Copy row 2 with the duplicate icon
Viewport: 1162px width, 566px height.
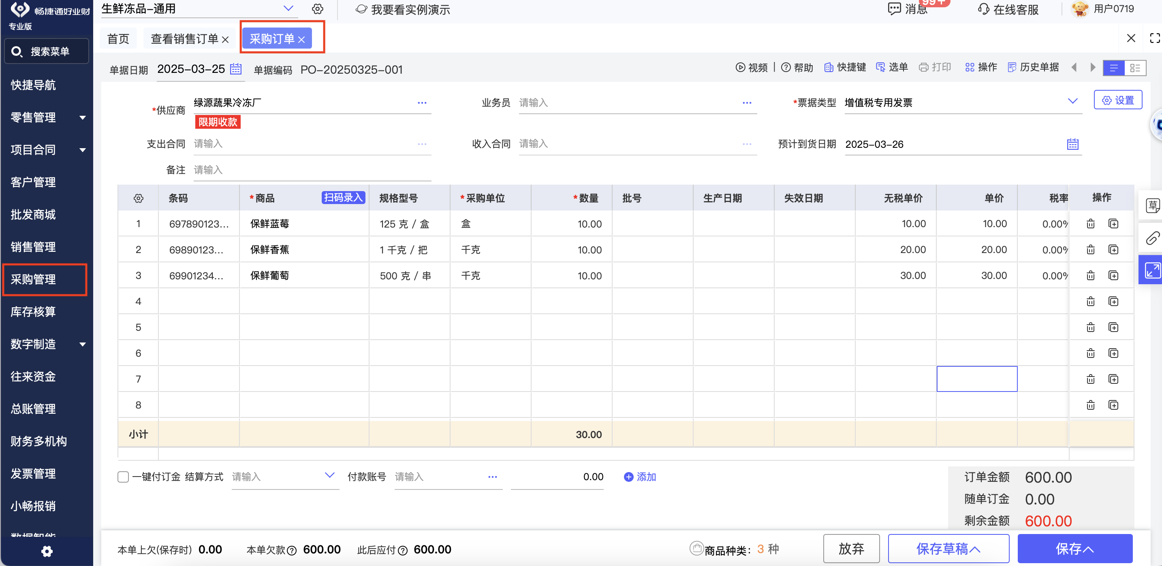click(1113, 250)
